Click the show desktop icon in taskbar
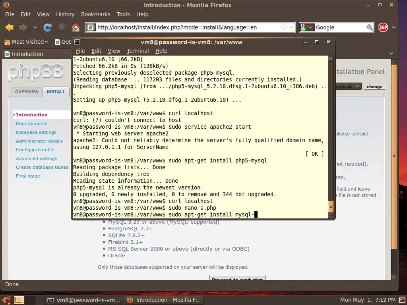Screen dimensions: 407x305 pyautogui.click(x=19, y=300)
